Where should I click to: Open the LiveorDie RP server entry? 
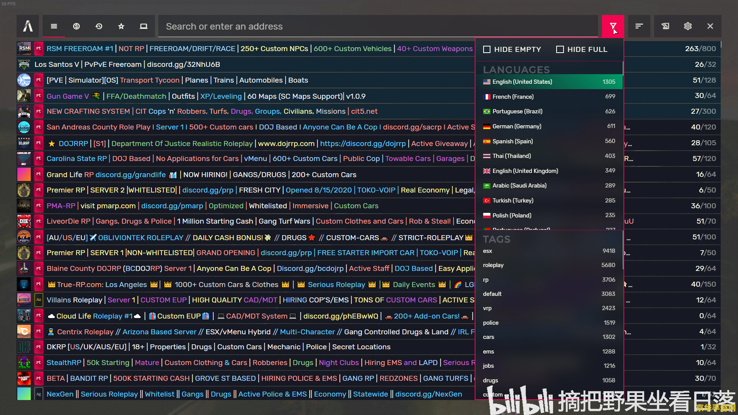(x=246, y=221)
